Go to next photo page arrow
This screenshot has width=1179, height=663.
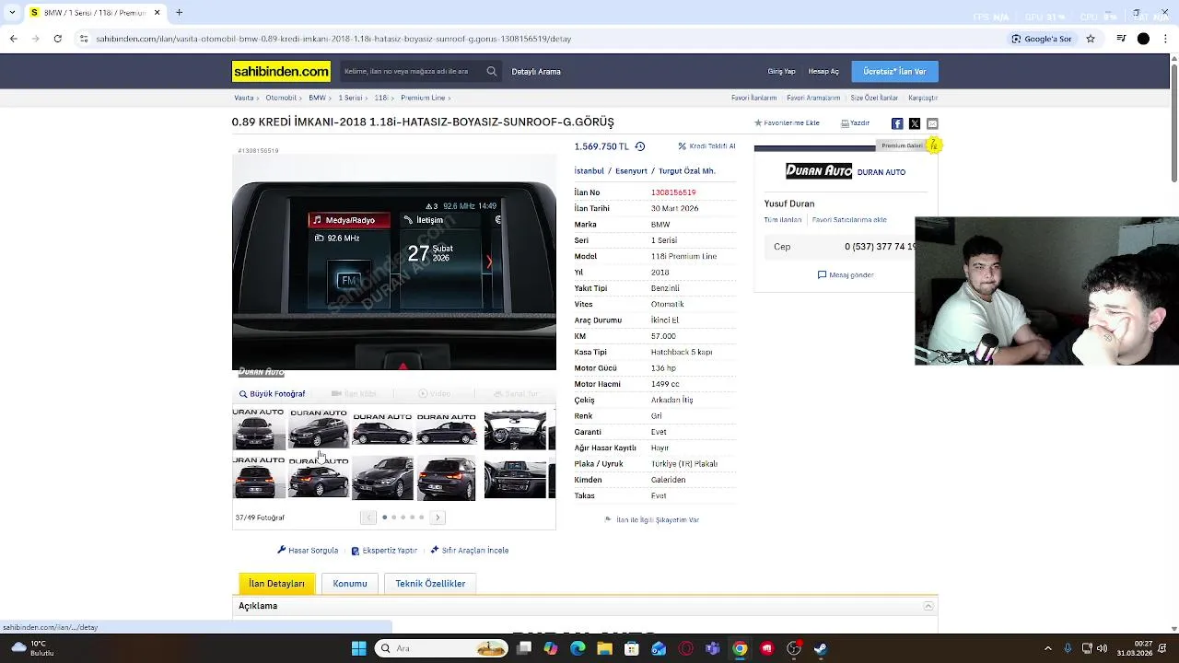click(438, 518)
